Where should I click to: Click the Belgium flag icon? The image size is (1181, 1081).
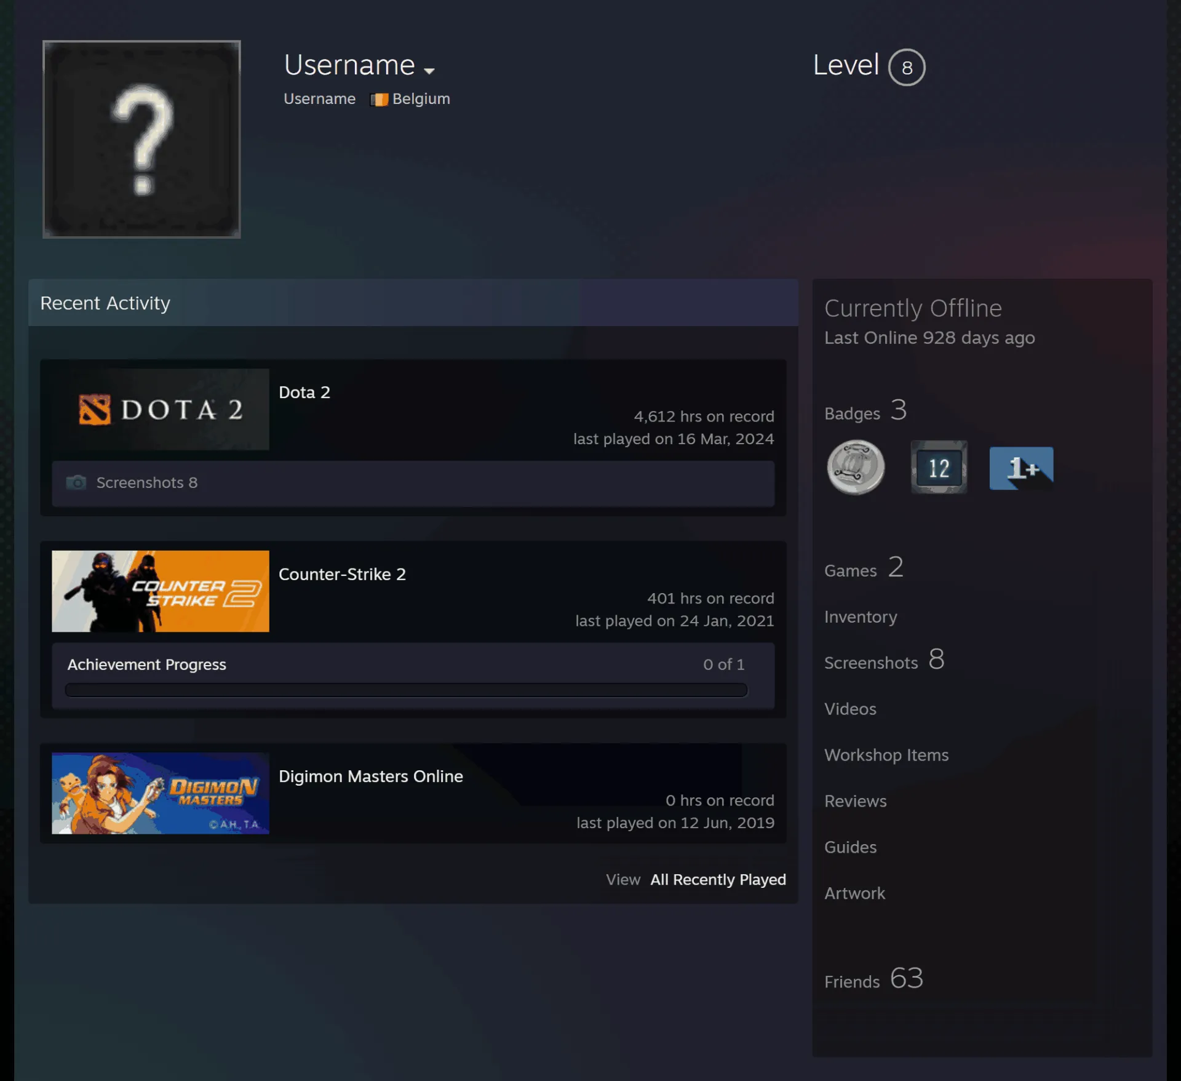[x=379, y=99]
